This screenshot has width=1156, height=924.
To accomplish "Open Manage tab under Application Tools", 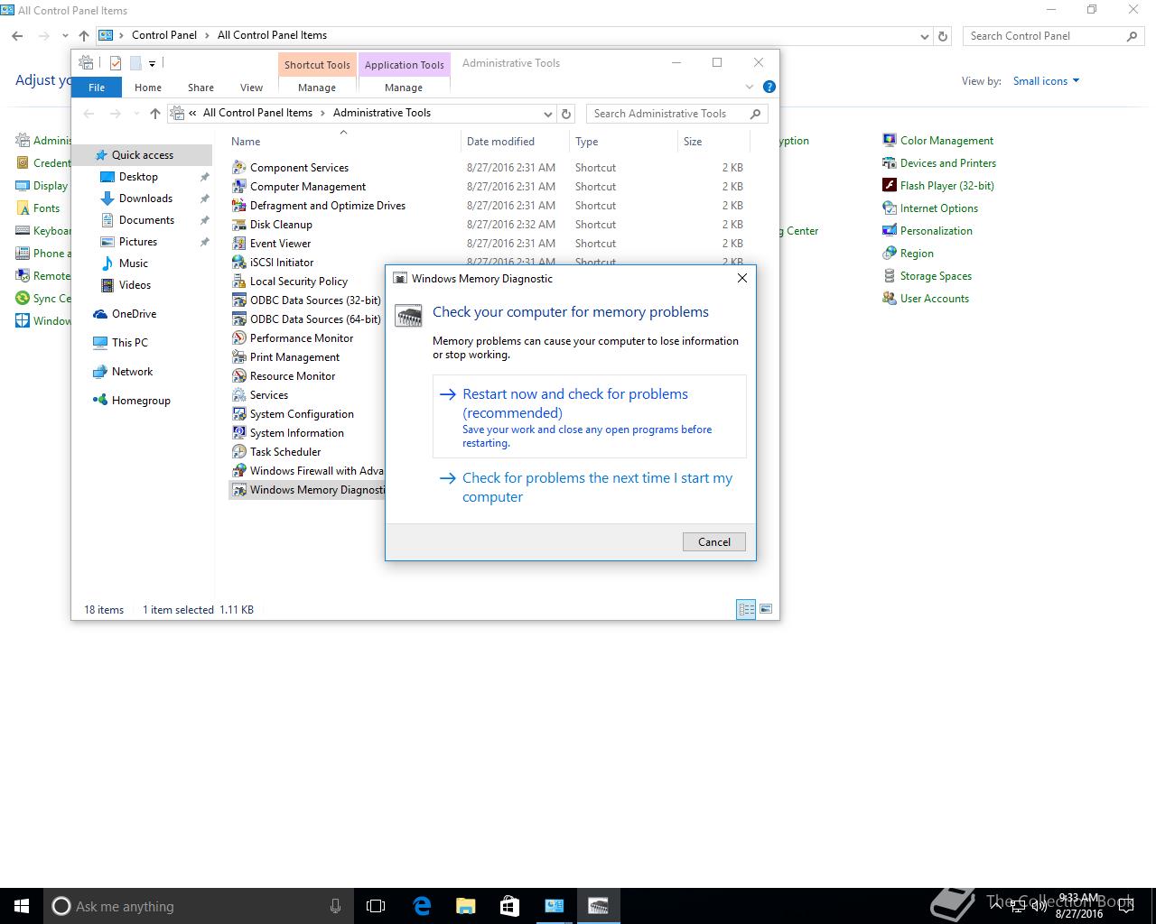I will (x=404, y=88).
